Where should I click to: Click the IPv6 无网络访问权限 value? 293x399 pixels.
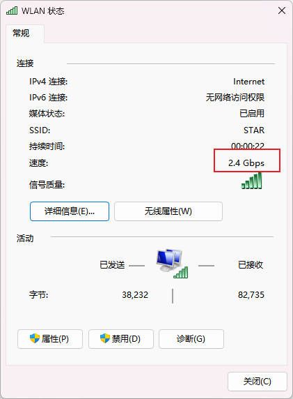coord(235,97)
